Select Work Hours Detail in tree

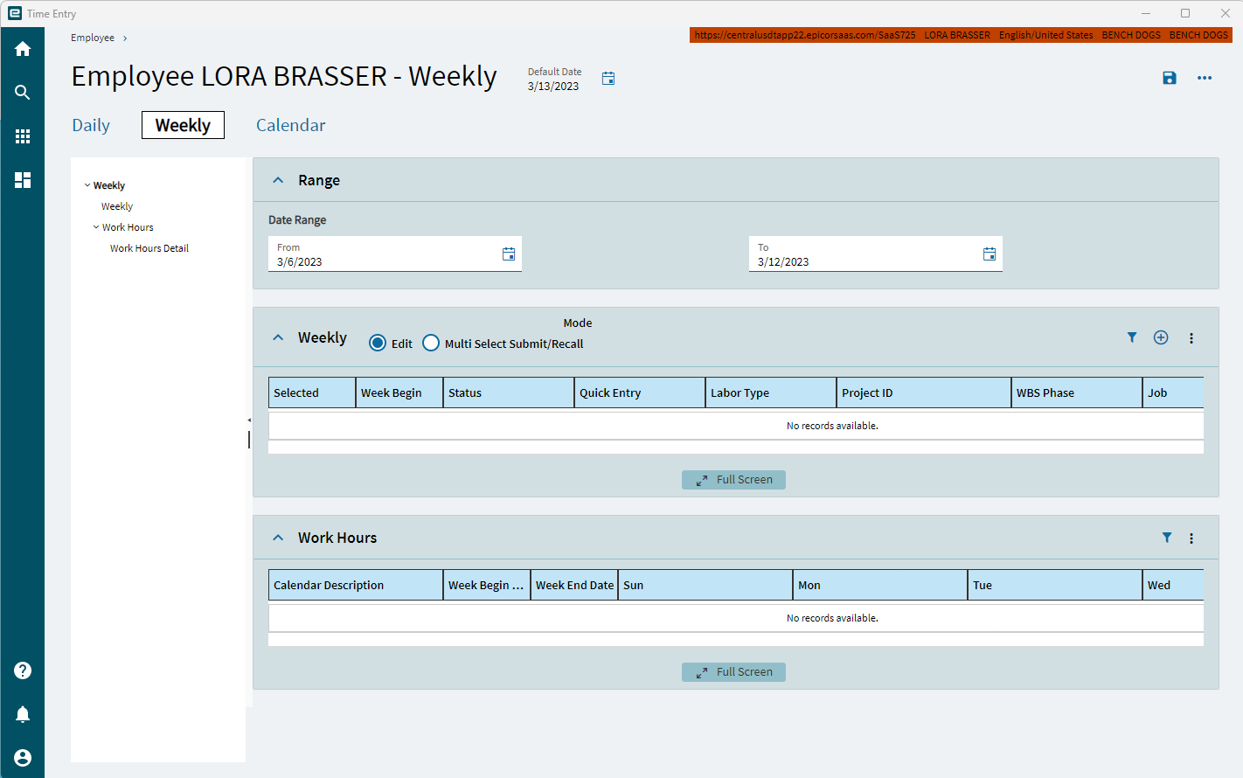pos(149,248)
